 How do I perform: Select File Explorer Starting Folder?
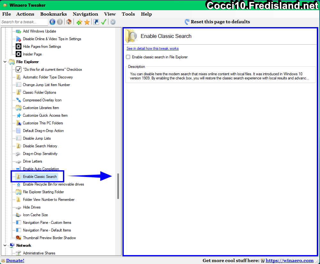(43, 192)
